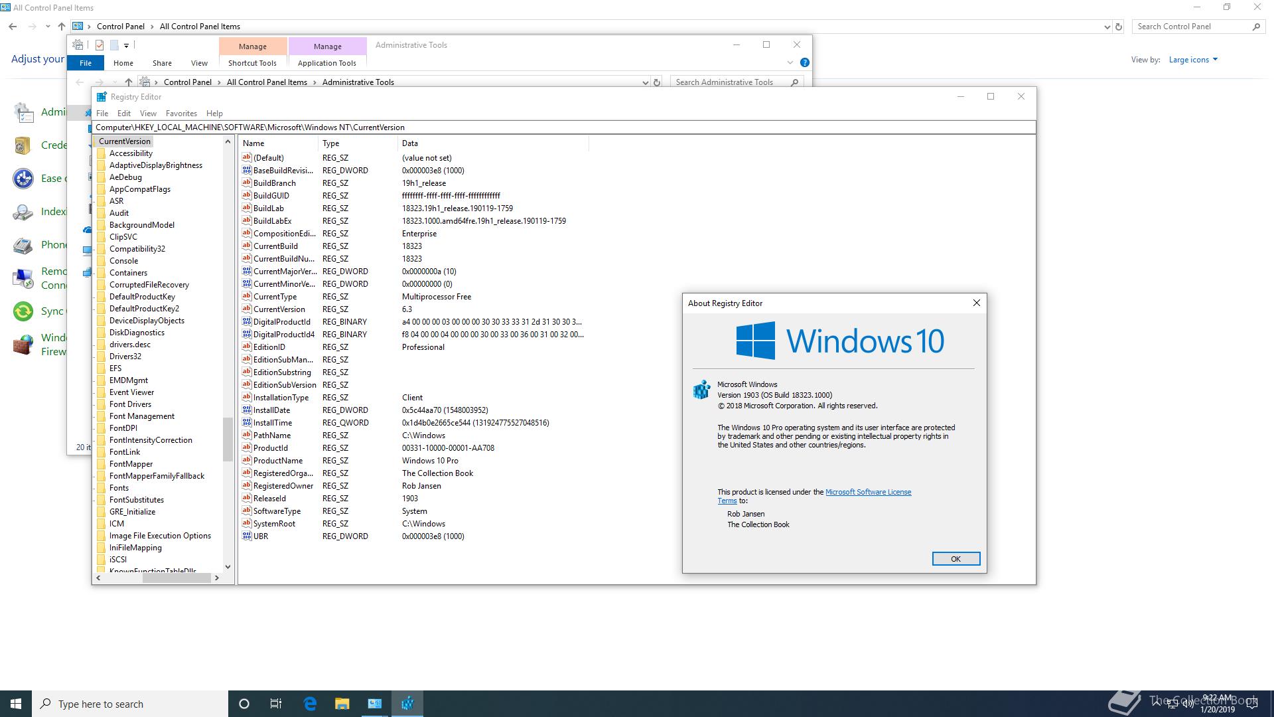Screen dimensions: 1274x717
Task: Refresh the Administrative Tools address bar
Action: pos(657,82)
